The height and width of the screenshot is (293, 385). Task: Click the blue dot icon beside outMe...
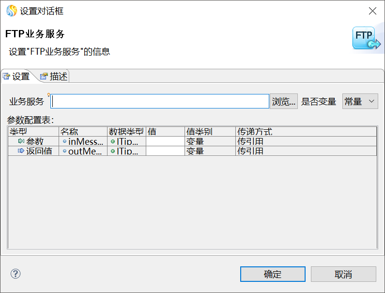pyautogui.click(x=64, y=151)
